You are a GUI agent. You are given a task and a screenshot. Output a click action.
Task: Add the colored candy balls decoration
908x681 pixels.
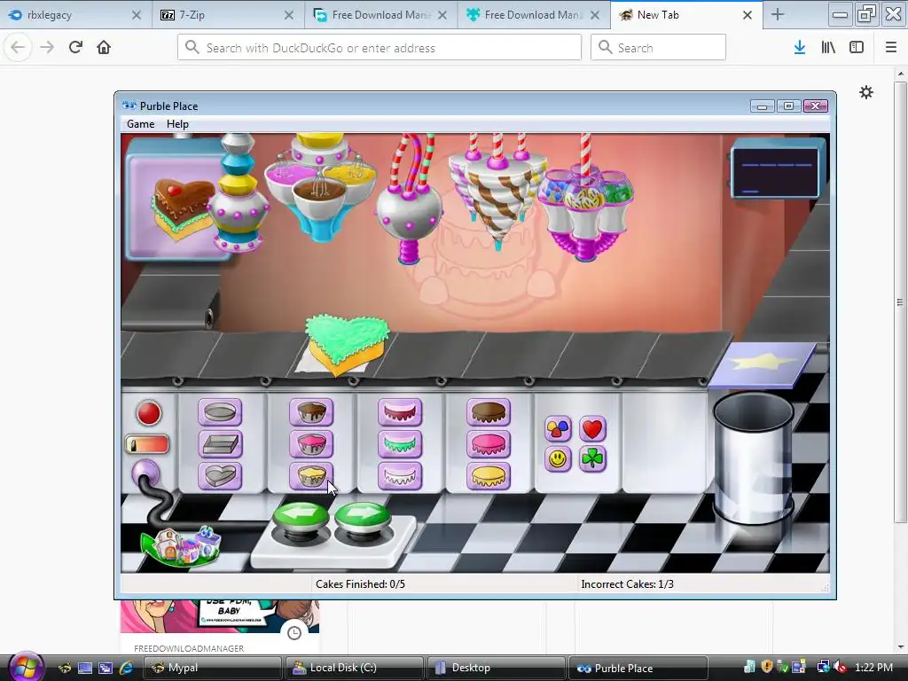(x=559, y=429)
